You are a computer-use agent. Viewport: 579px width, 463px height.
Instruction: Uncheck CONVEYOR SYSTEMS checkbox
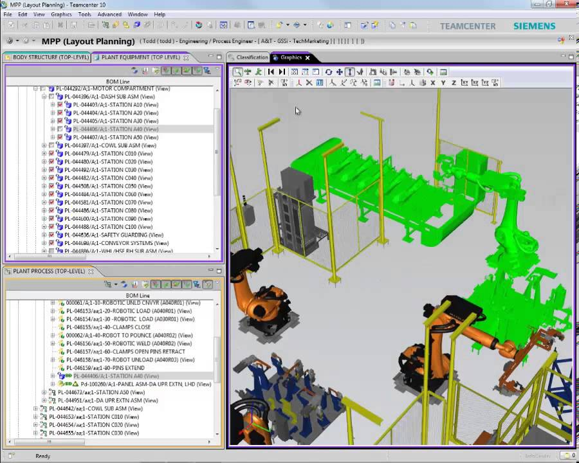(x=51, y=243)
